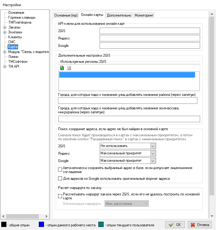Click the microdistrict cities input field
The width and height of the screenshot is (216, 230).
[129, 119]
